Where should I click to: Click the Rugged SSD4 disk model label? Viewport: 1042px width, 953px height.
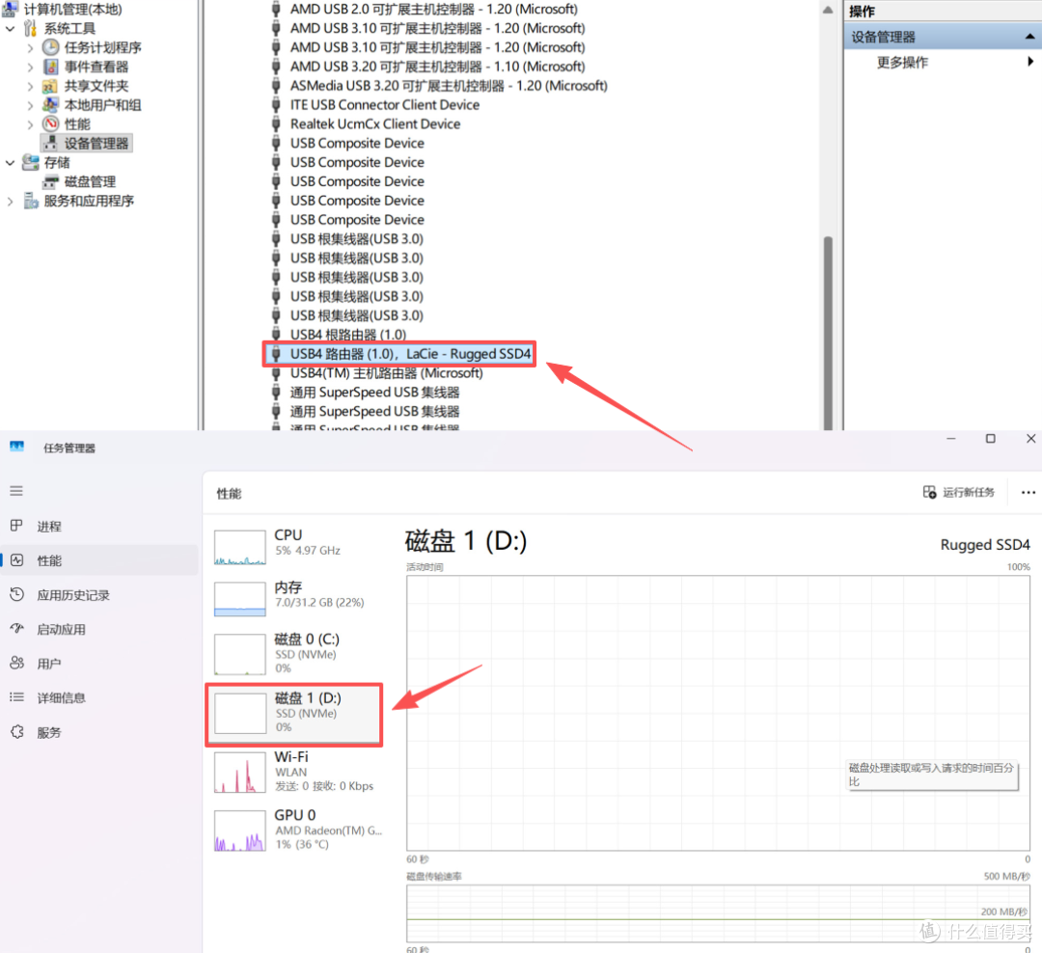pos(985,545)
